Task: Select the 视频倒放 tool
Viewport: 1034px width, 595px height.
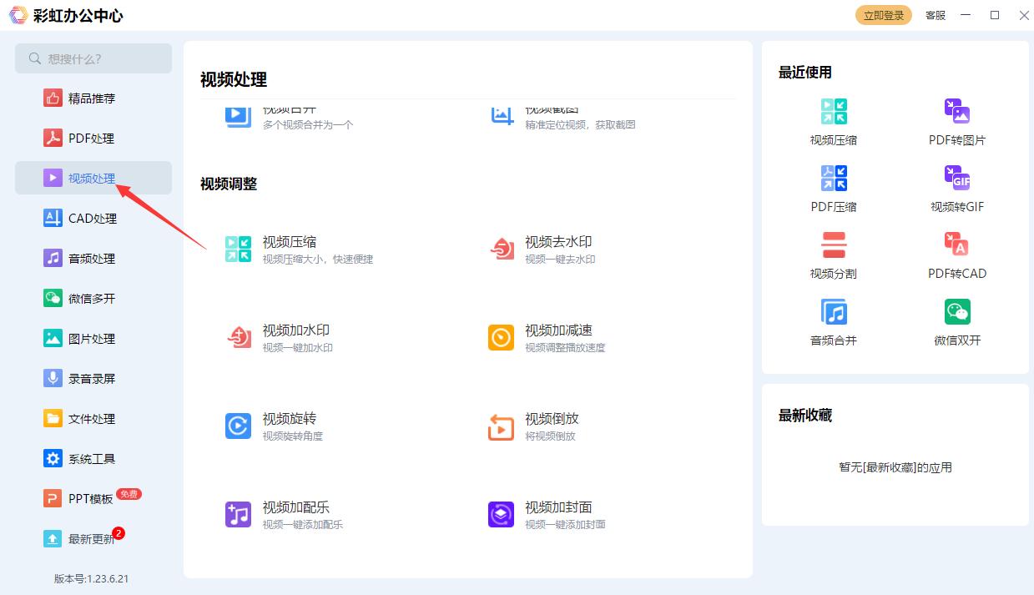Action: pos(552,420)
